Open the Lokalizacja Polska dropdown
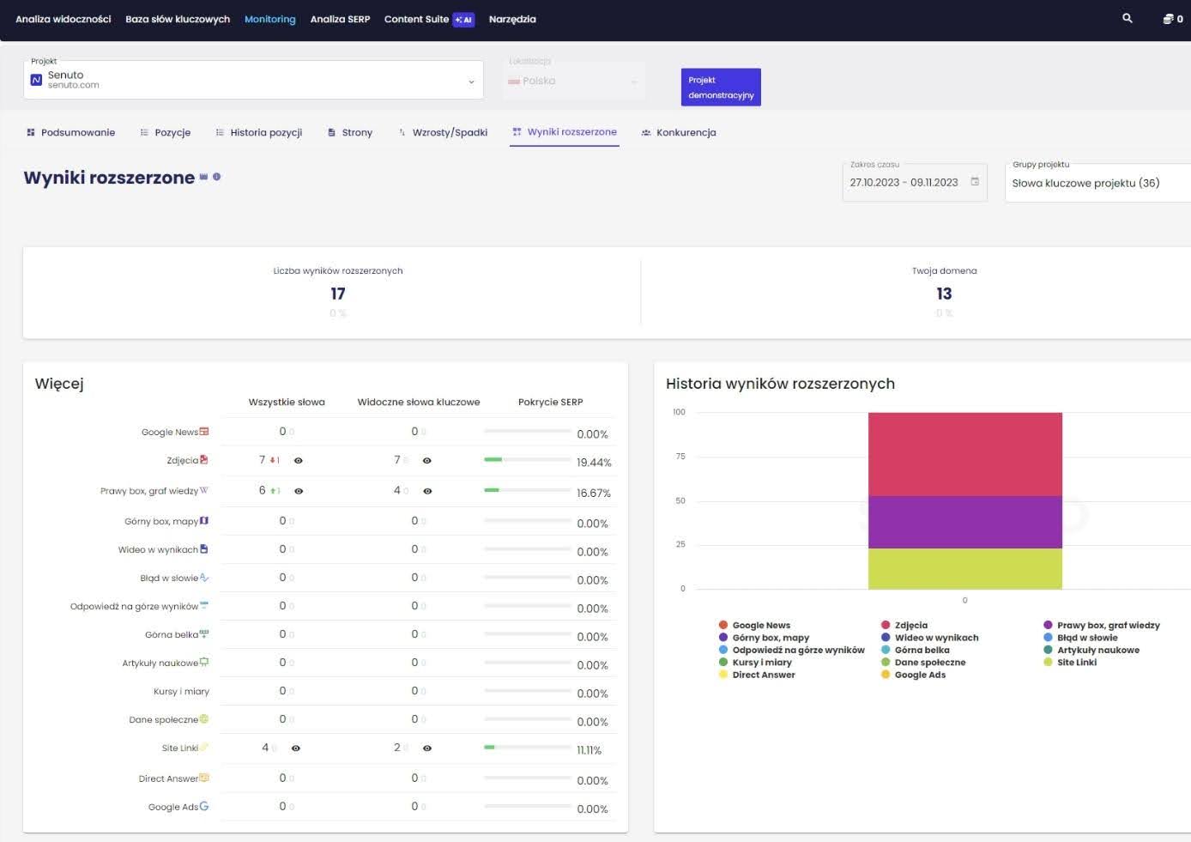 (573, 81)
